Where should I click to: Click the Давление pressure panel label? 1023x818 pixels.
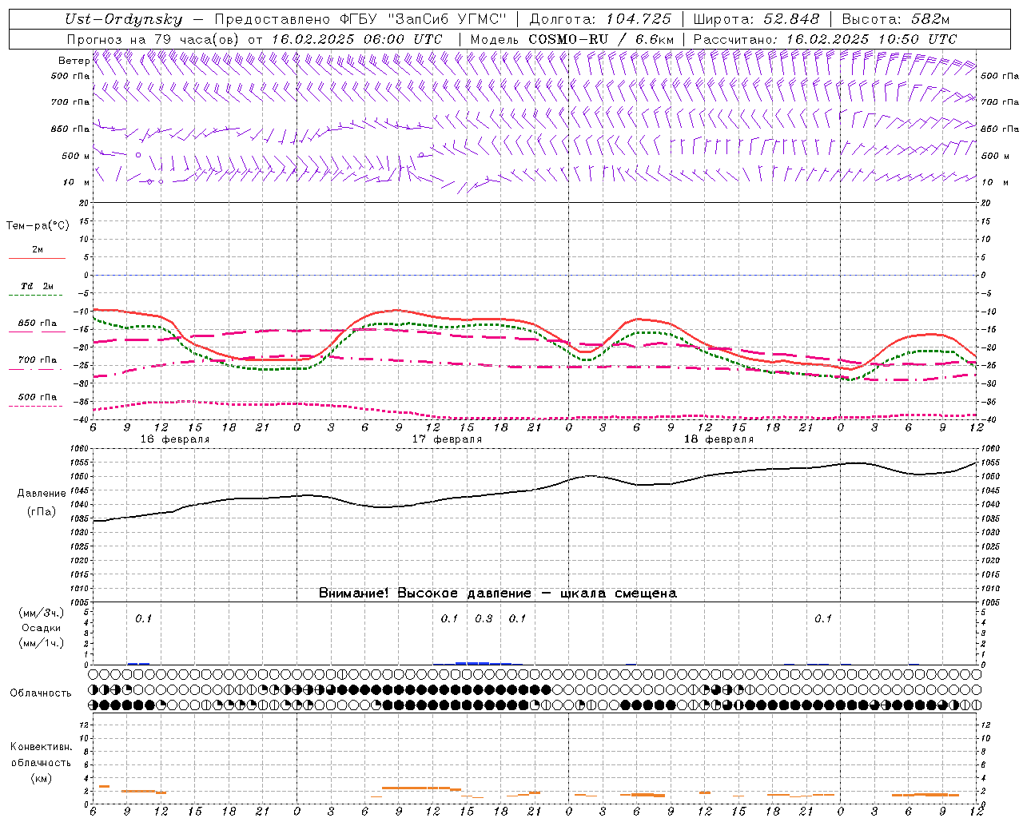click(x=42, y=494)
